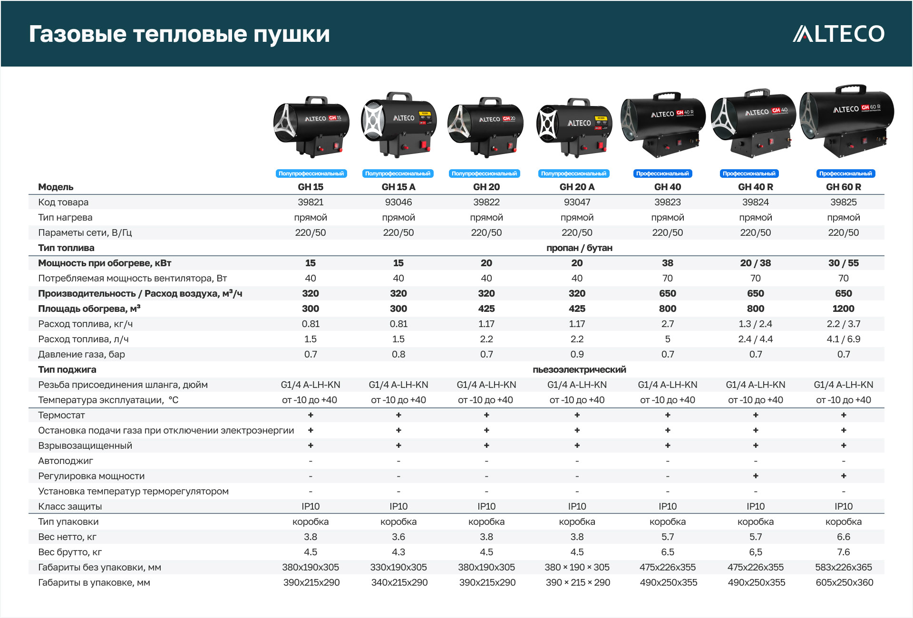Click the Профессиональный badge above GH 40
Viewport: 913px width, 618px height.
[662, 174]
